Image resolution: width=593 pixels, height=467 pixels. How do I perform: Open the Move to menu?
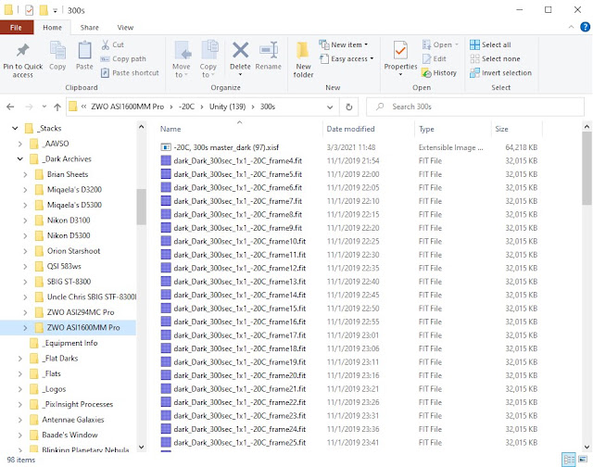coord(182,59)
